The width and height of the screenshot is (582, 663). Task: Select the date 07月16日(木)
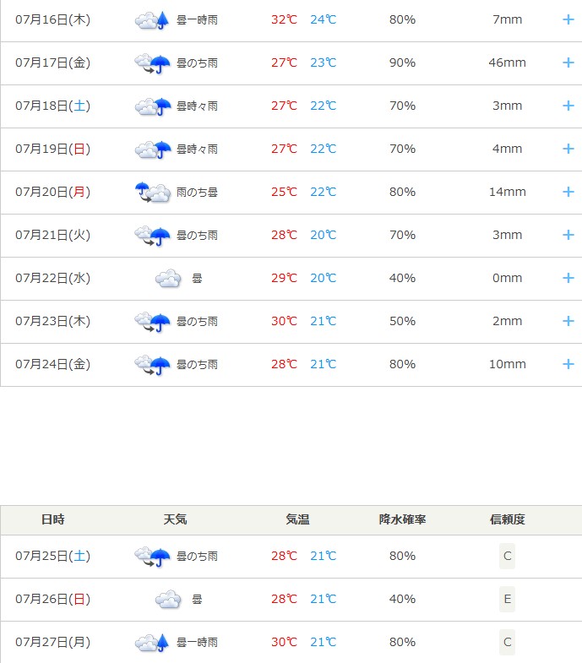(53, 20)
